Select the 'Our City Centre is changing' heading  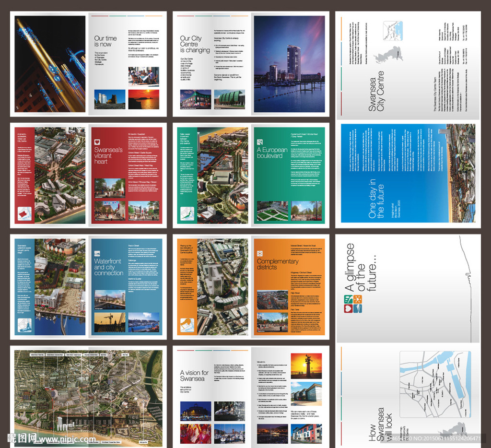(195, 44)
